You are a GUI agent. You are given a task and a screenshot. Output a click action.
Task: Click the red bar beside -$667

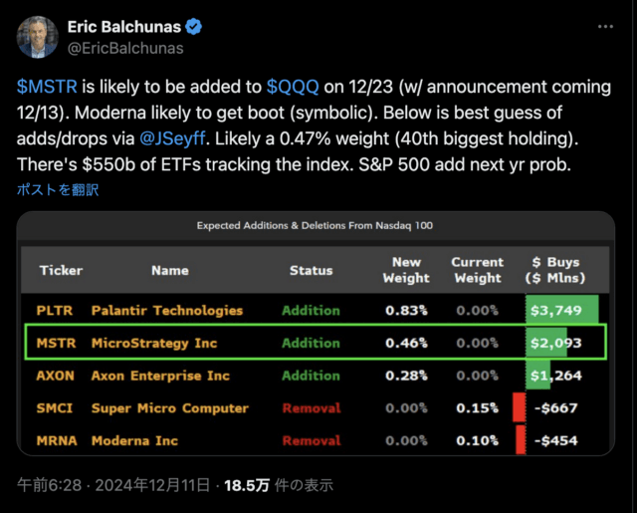point(518,407)
